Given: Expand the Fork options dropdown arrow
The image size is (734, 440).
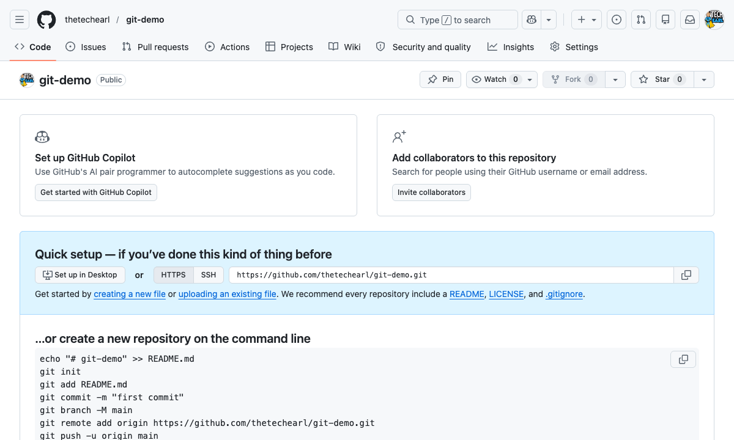Looking at the screenshot, I should (x=615, y=79).
